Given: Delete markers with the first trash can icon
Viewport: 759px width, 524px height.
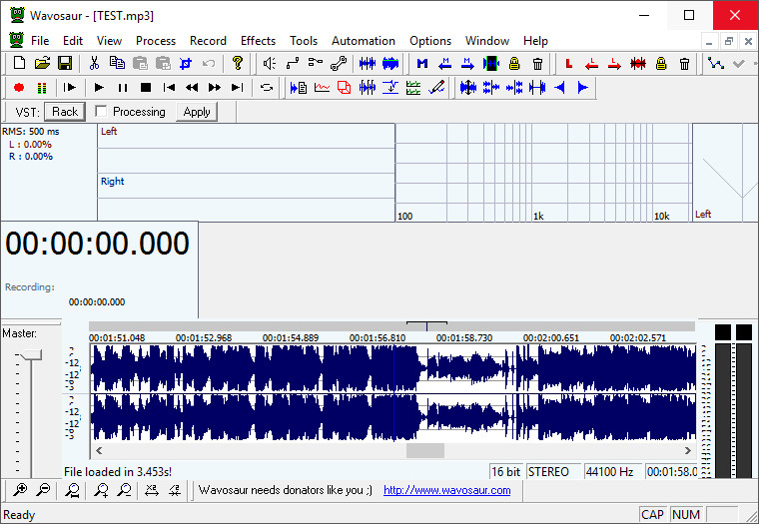Looking at the screenshot, I should point(537,63).
